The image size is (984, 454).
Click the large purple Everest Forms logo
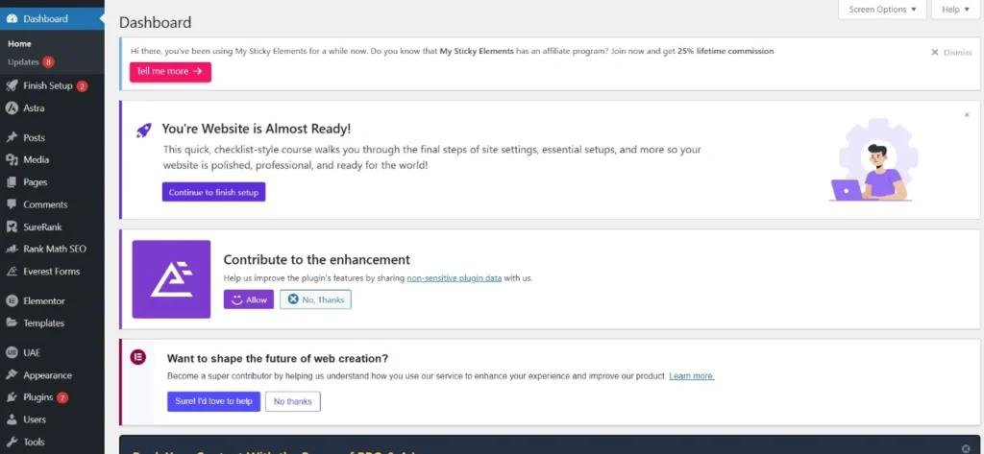pyautogui.click(x=171, y=279)
